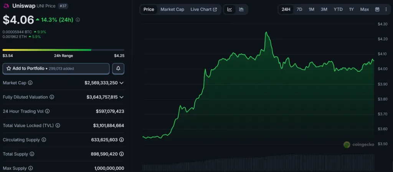Open the calendar date range picker
Screen dimensions: 393x172
(x=377, y=10)
